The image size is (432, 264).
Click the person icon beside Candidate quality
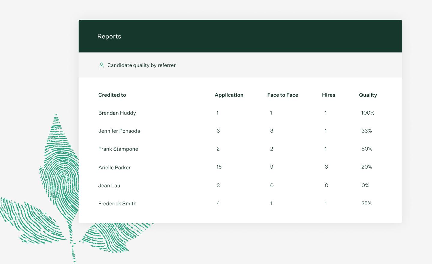coord(101,65)
